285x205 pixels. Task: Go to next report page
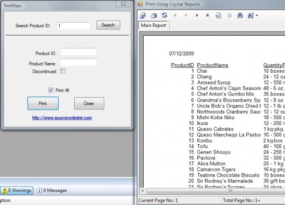(197, 15)
